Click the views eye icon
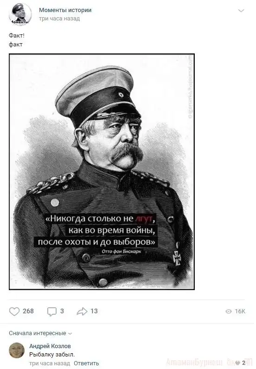Viewport: 256px width, 369px height. pyautogui.click(x=229, y=311)
